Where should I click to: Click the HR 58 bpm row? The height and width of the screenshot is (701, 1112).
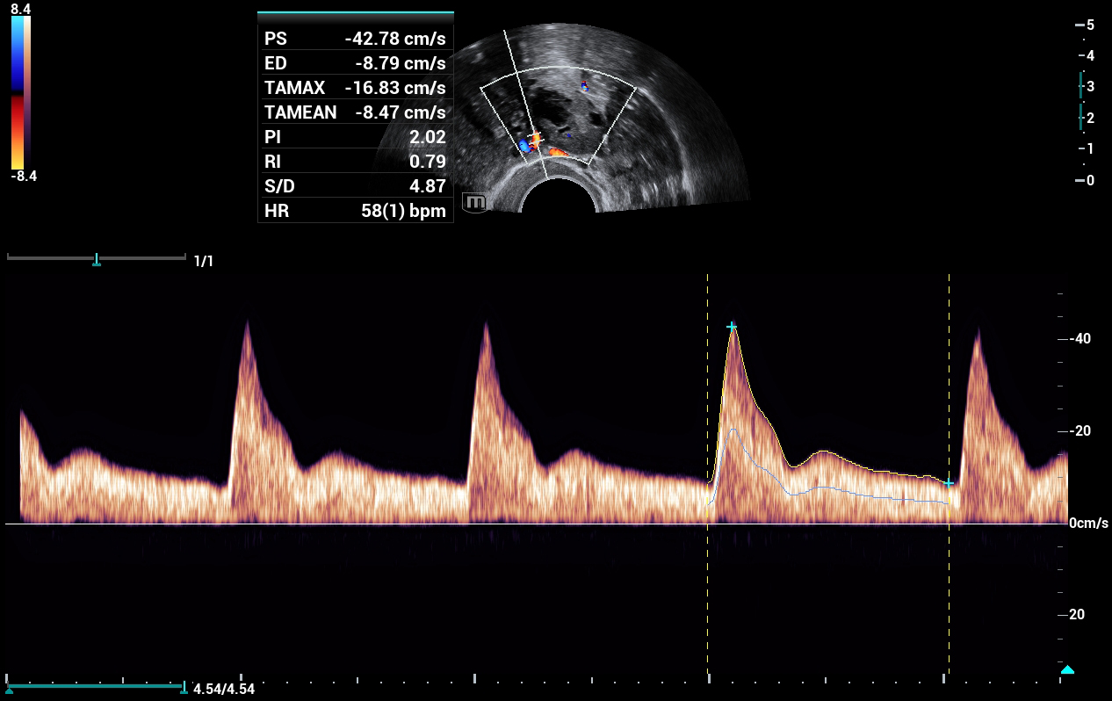click(355, 211)
